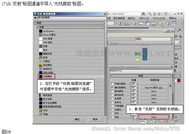Select the 凹痕 map entry

72,46
